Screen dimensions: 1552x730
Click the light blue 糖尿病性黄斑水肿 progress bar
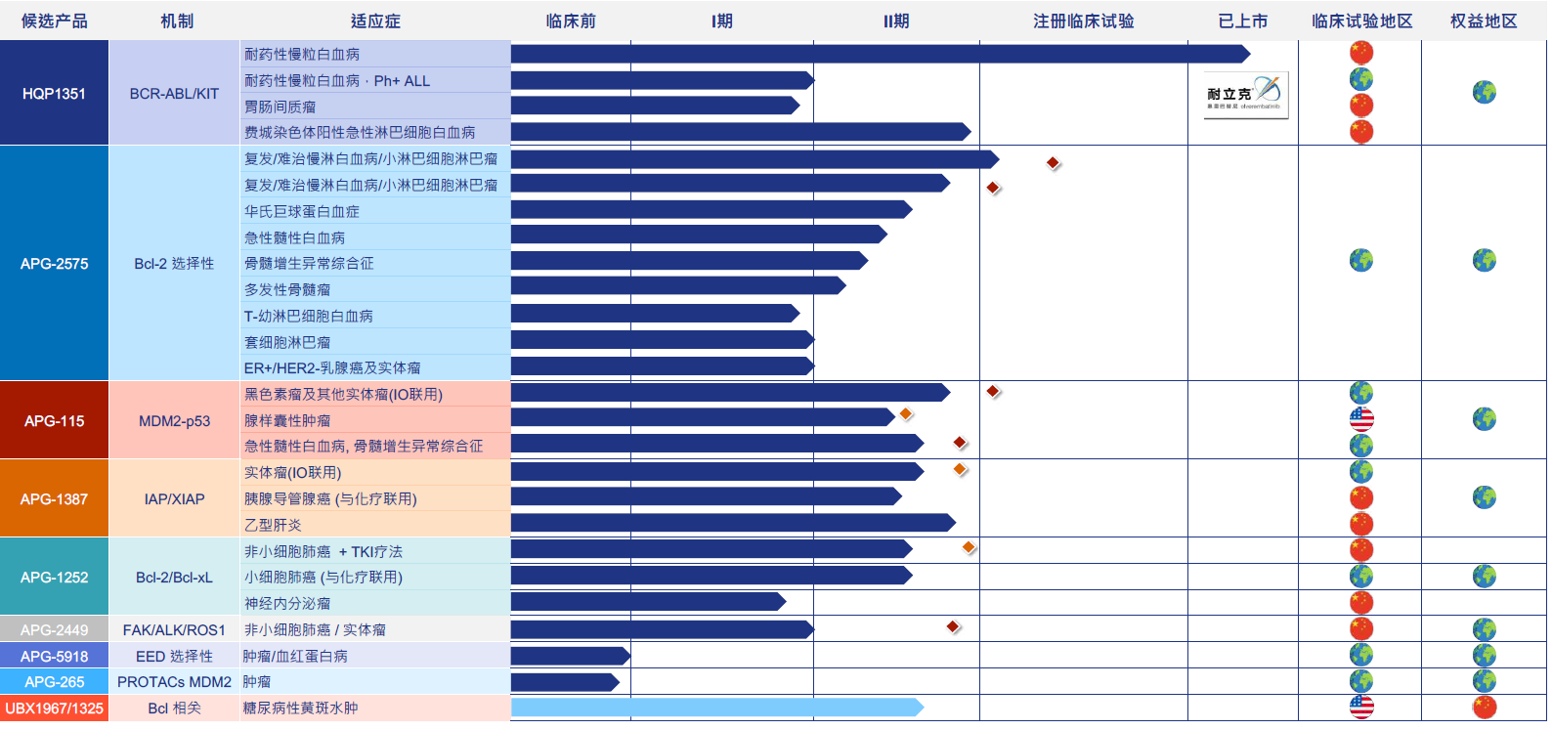click(715, 707)
